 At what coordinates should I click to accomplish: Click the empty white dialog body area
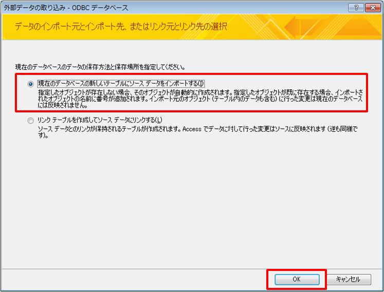(190, 205)
